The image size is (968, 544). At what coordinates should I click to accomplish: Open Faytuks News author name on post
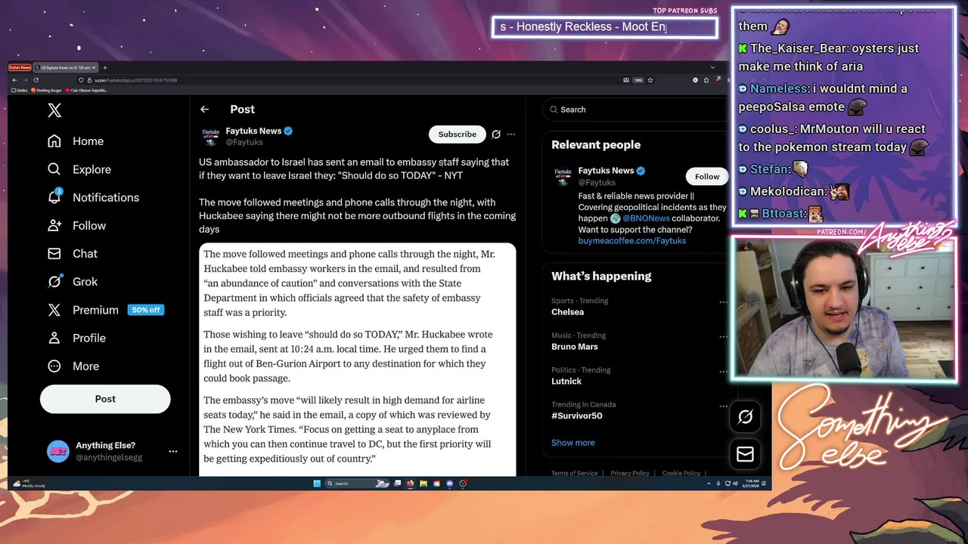(x=253, y=131)
